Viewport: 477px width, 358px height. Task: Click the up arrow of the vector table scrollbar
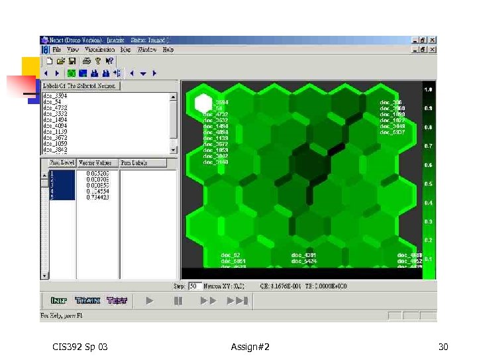[44, 175]
